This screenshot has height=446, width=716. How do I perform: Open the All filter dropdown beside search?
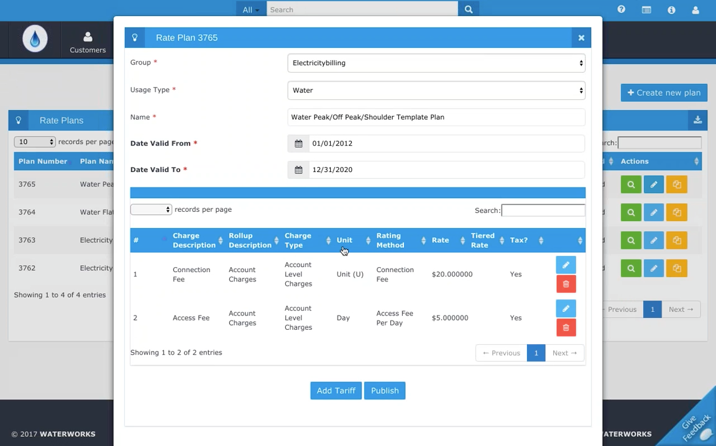click(x=250, y=9)
